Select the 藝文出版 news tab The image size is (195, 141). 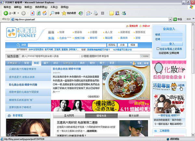point(134,116)
